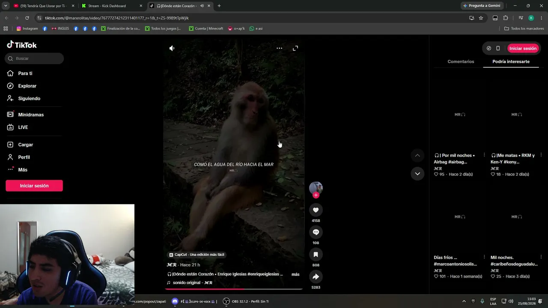Click top-right Iniciar sesión button
548x308 pixels.
pos(523,48)
